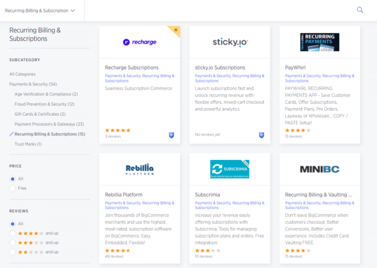Screen dimensions: 377x268
Task: Click '3 reviews' on Recharge card
Action: [113, 136]
